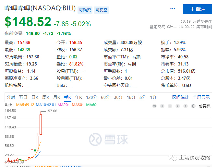Open the 前复权 adjustment dropdown
This screenshot has height=167, width=217.
[204, 106]
